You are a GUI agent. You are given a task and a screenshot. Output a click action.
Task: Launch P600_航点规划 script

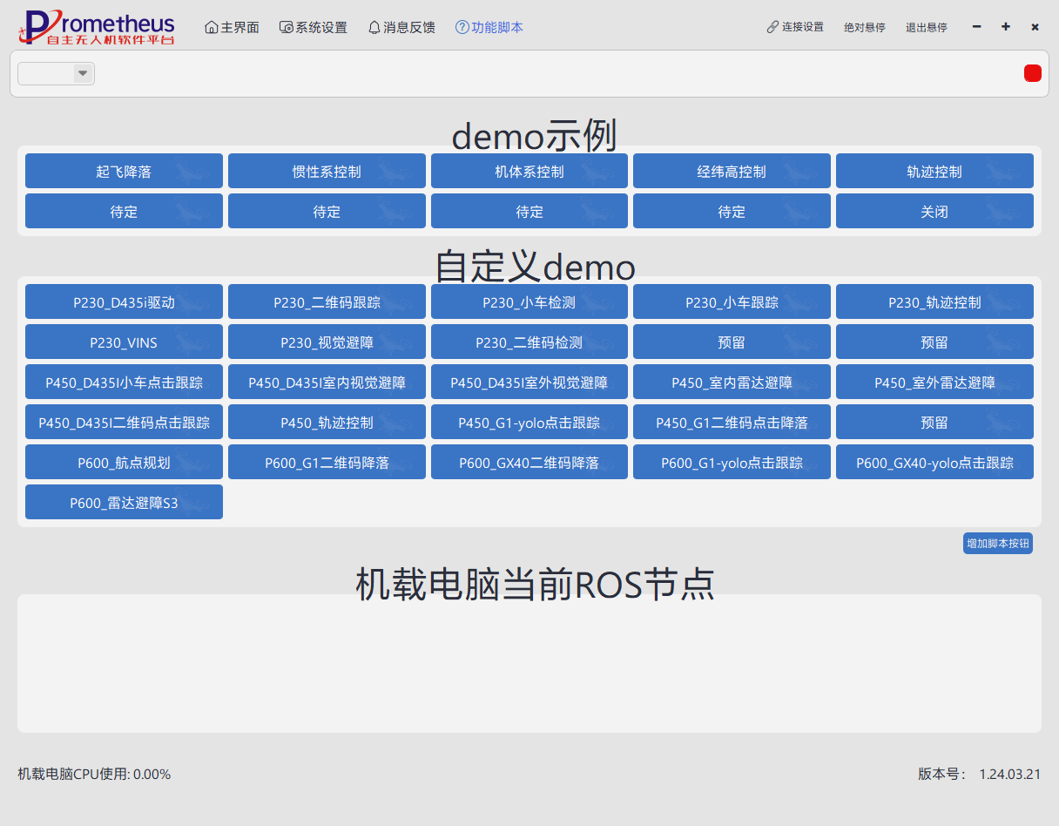pyautogui.click(x=124, y=463)
